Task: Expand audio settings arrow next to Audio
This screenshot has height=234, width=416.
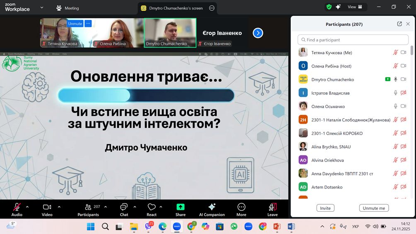Action: tap(27, 207)
